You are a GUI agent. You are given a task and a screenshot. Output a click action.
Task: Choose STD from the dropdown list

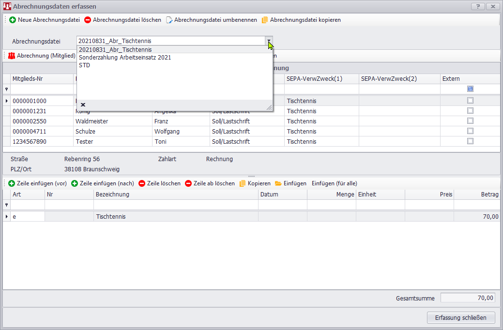pyautogui.click(x=85, y=65)
